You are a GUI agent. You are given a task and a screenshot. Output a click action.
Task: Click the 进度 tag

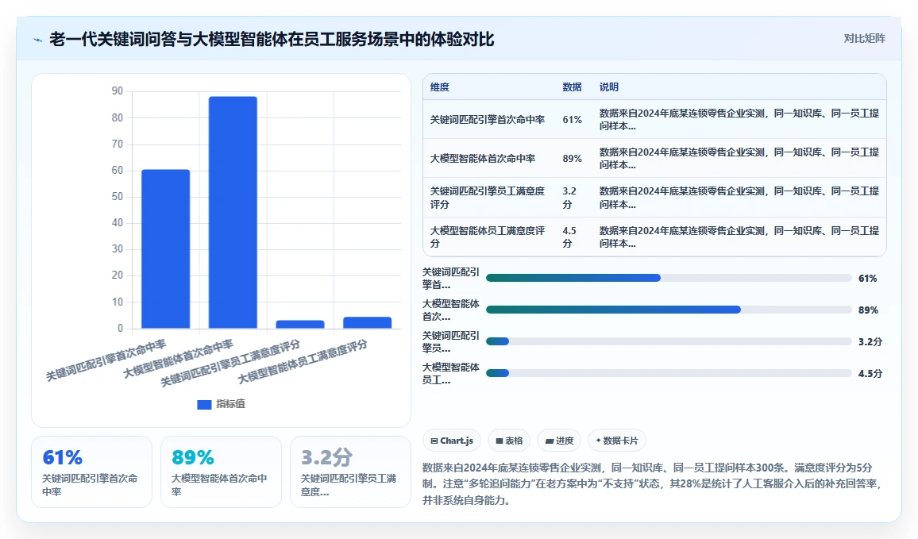tap(559, 441)
